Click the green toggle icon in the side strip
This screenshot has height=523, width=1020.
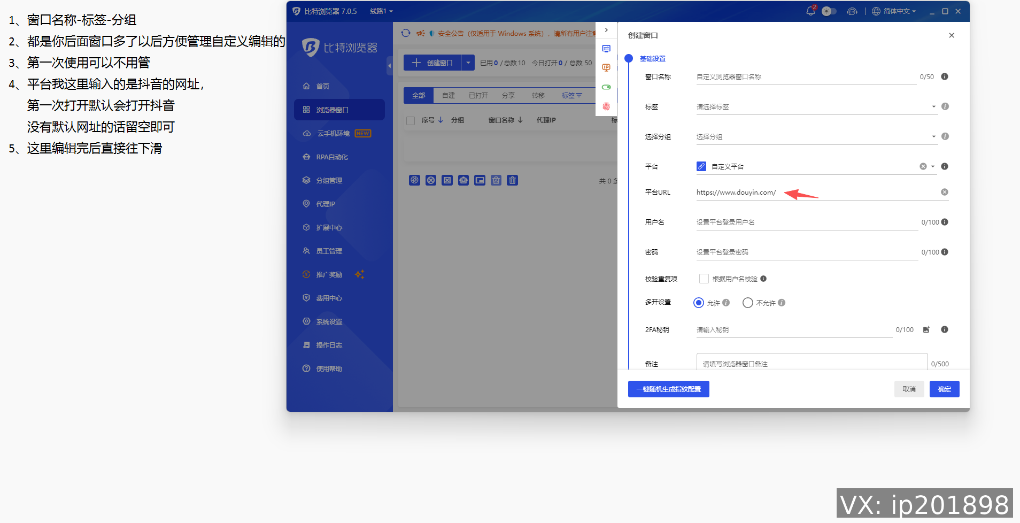click(606, 87)
